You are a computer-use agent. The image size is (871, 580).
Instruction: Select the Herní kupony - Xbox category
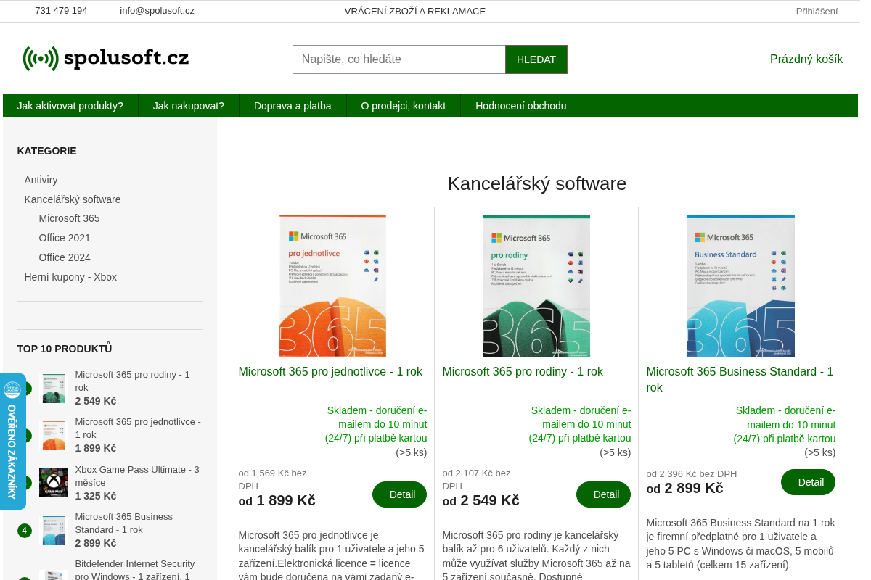70,277
